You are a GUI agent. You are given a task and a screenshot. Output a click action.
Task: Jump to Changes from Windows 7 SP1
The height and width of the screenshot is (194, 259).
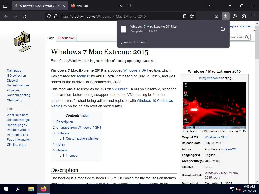79,127
